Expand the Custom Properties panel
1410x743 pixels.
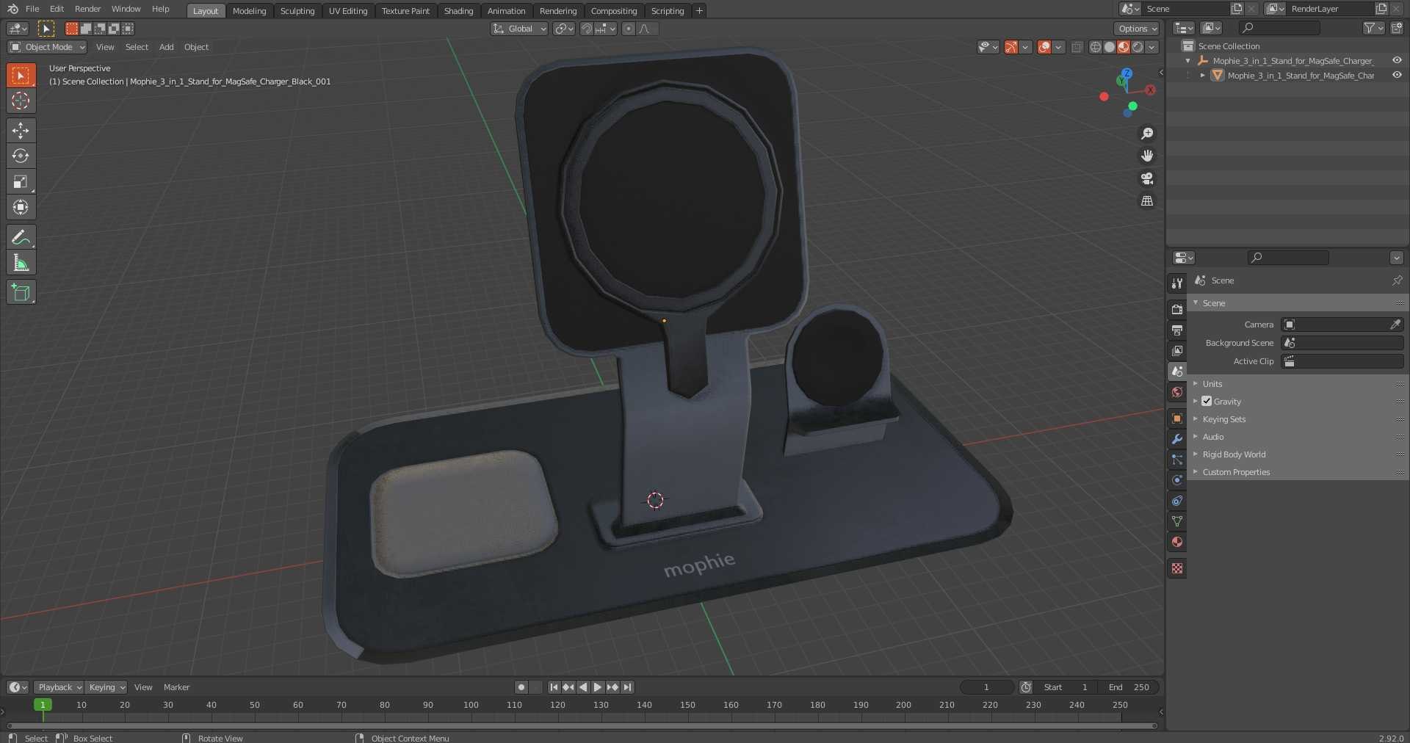[1236, 472]
